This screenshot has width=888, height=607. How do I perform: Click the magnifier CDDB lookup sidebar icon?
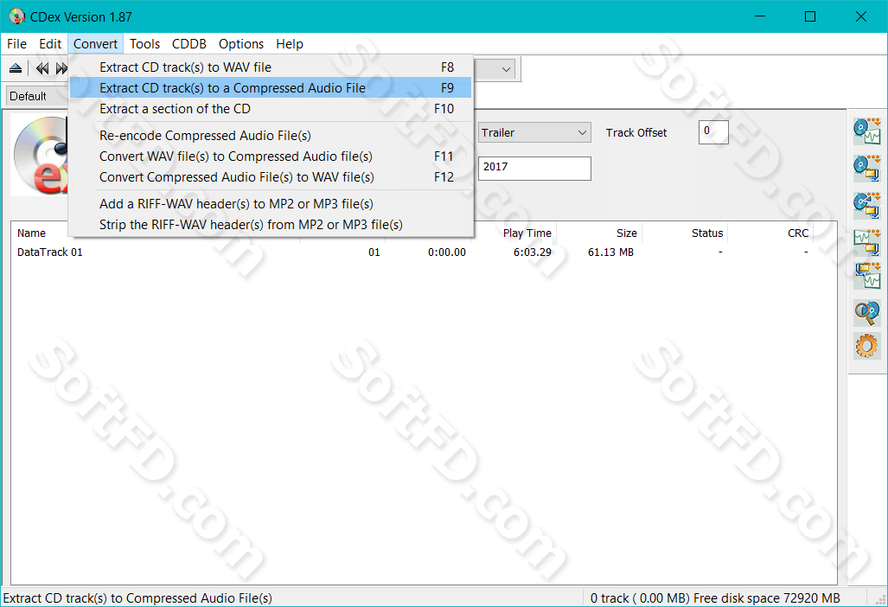coord(867,313)
